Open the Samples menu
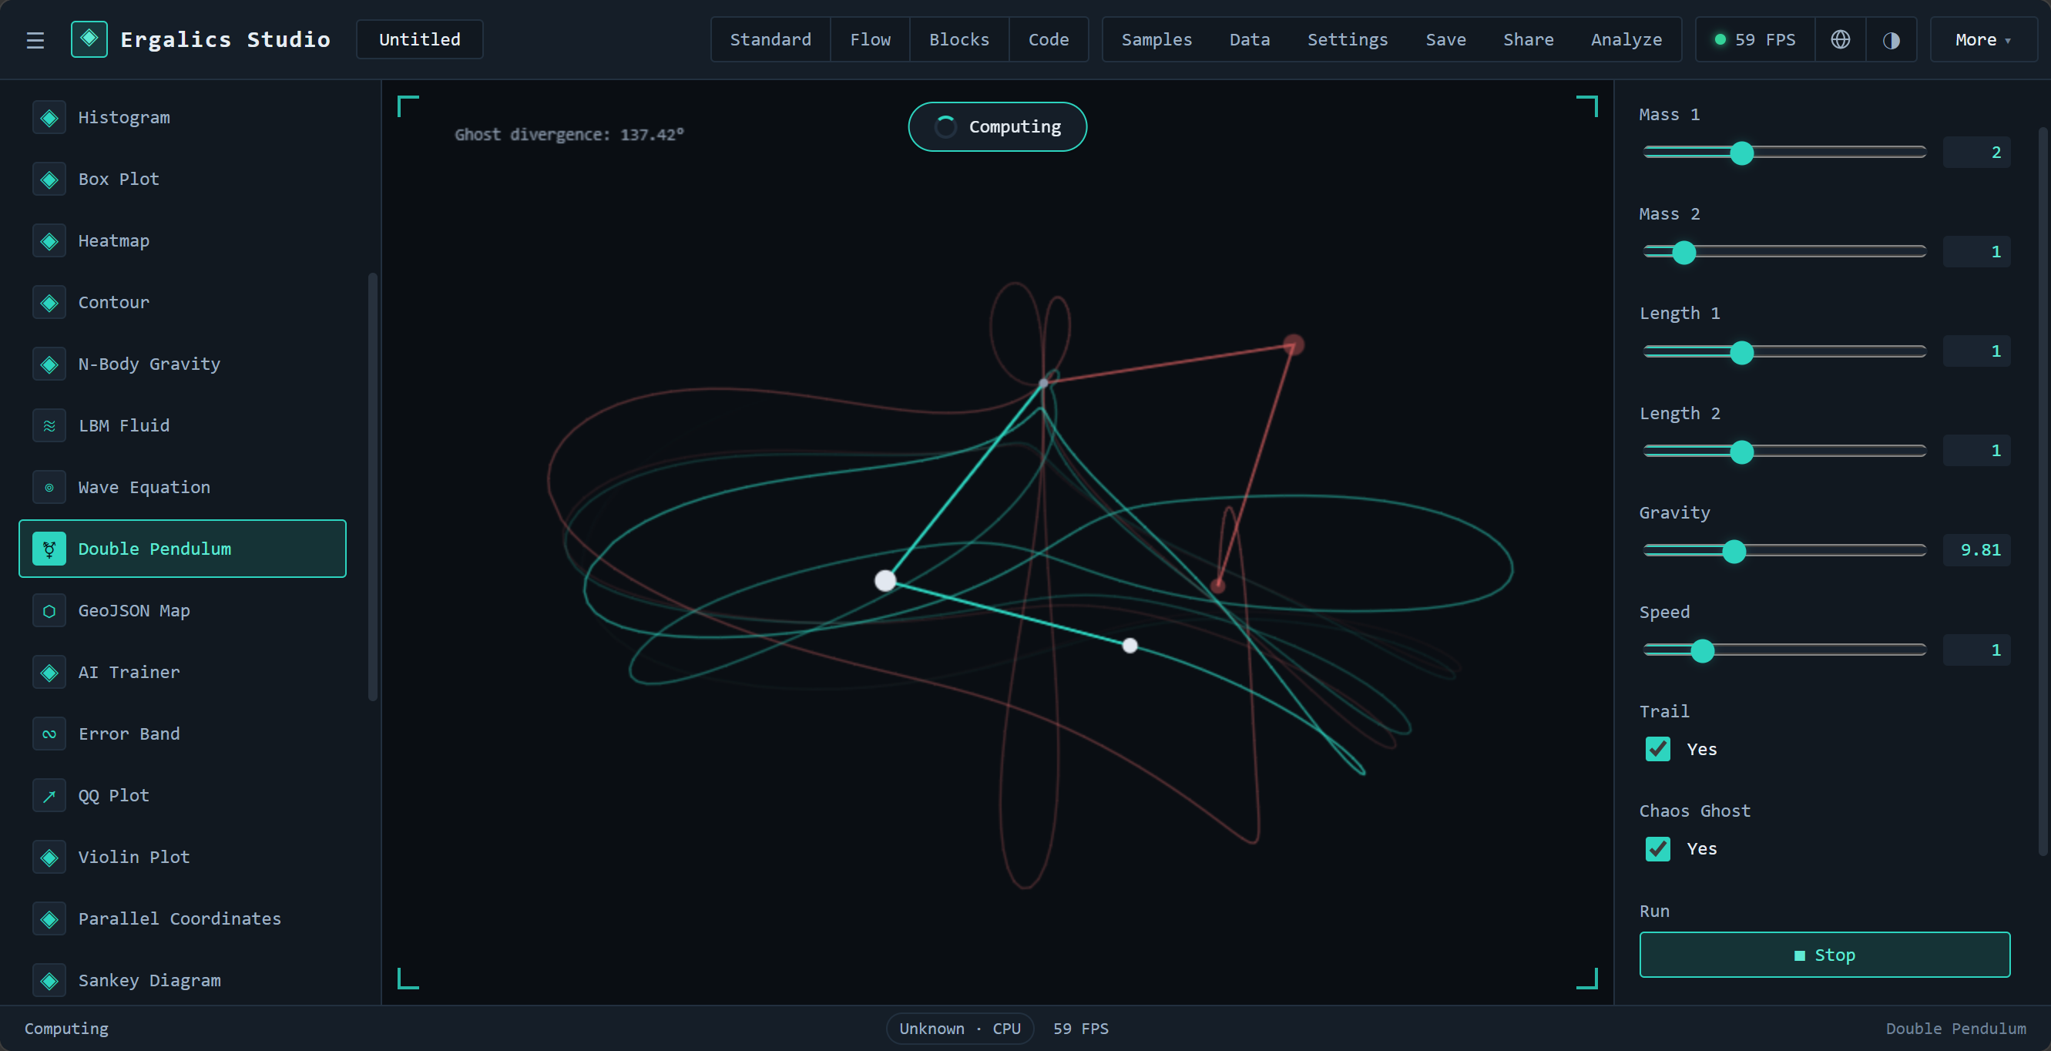The image size is (2051, 1051). point(1156,40)
